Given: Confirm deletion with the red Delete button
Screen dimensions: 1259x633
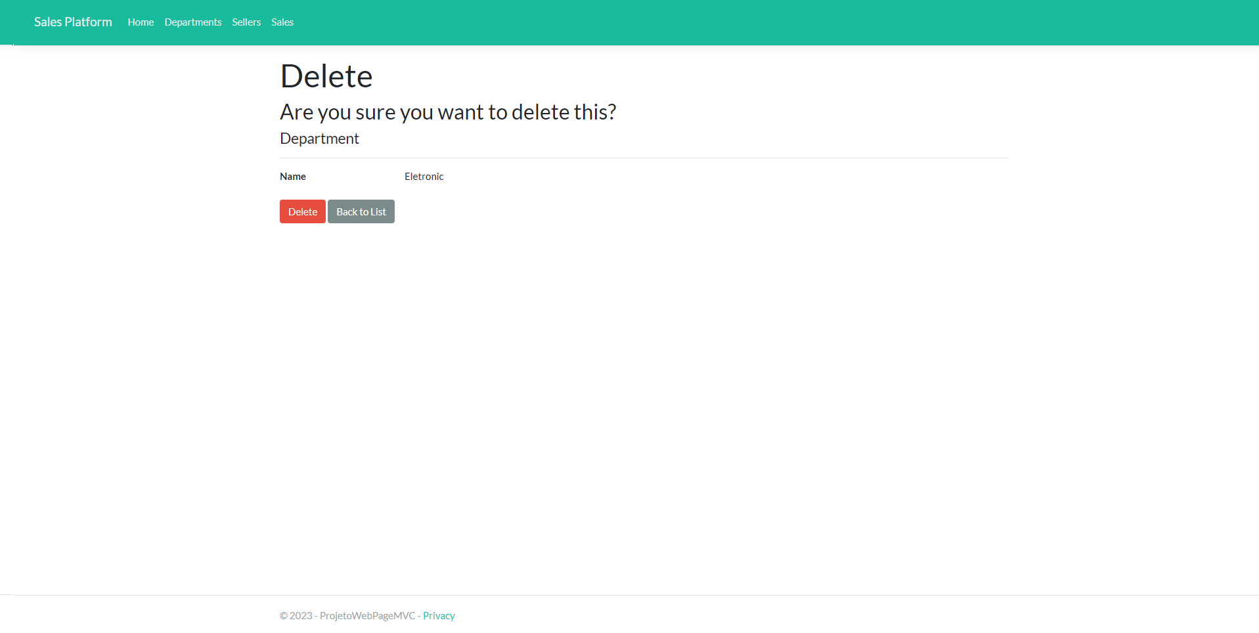Looking at the screenshot, I should coord(302,211).
